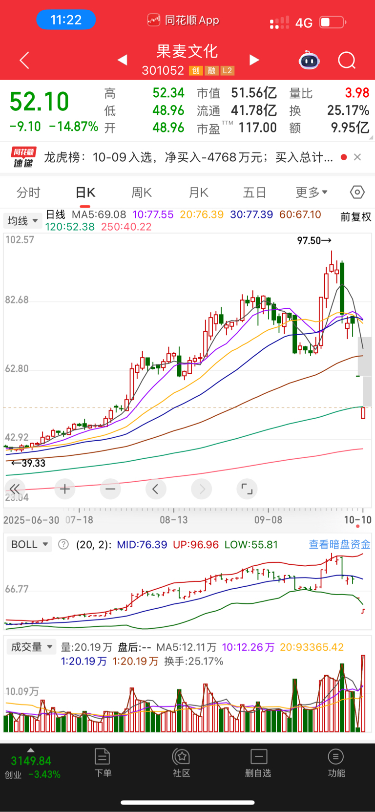This screenshot has height=812, width=375.
Task: Open the 成交量 indicator dropdown
Action: coord(31,647)
